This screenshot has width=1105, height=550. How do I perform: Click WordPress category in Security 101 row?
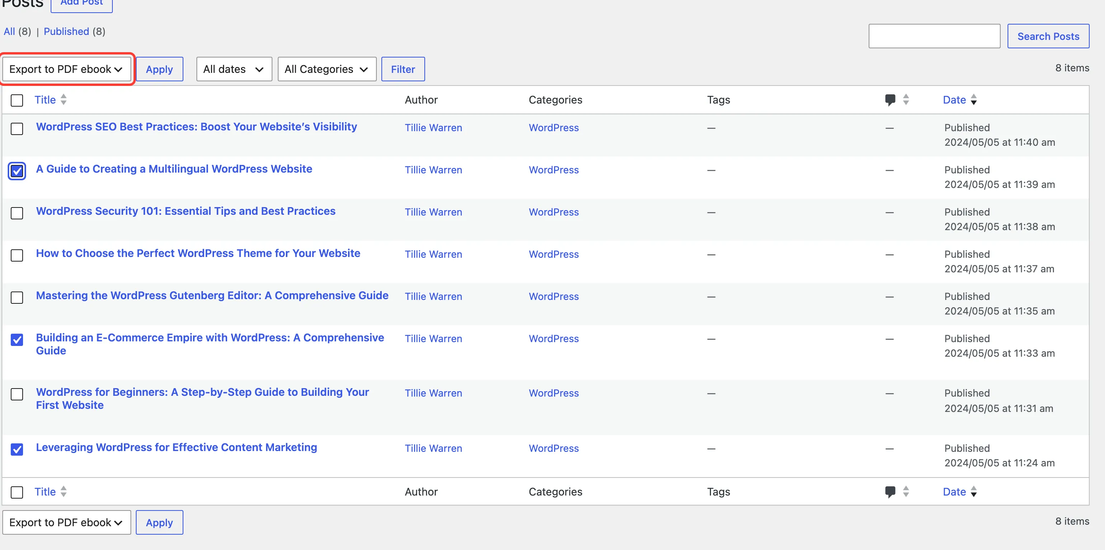[553, 212]
